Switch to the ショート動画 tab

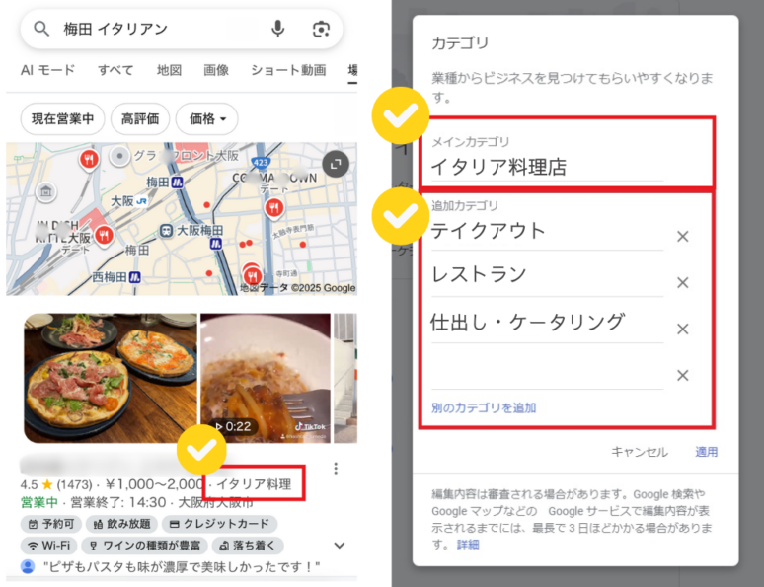click(x=288, y=70)
